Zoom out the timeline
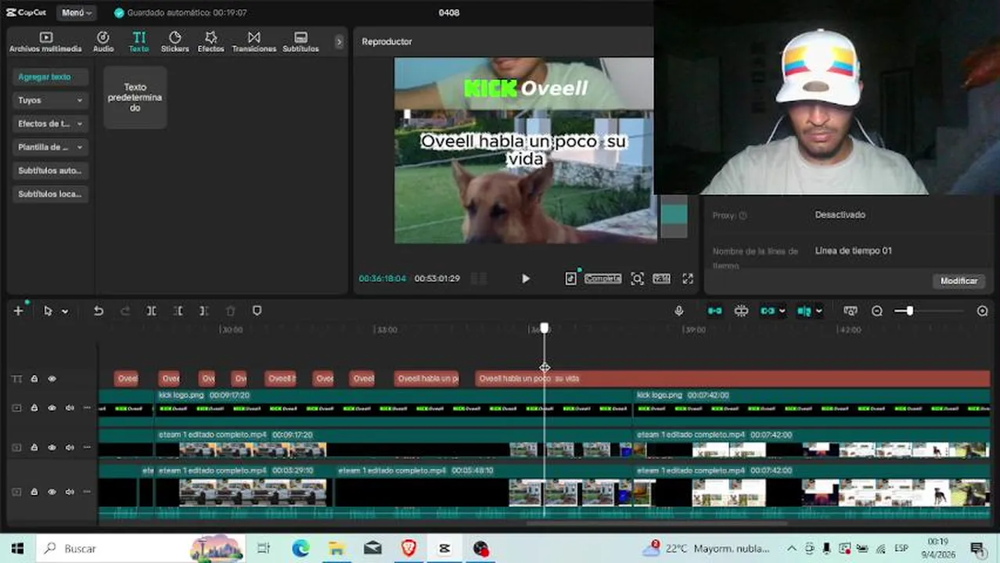Viewport: 1000px width, 563px height. coord(877,311)
